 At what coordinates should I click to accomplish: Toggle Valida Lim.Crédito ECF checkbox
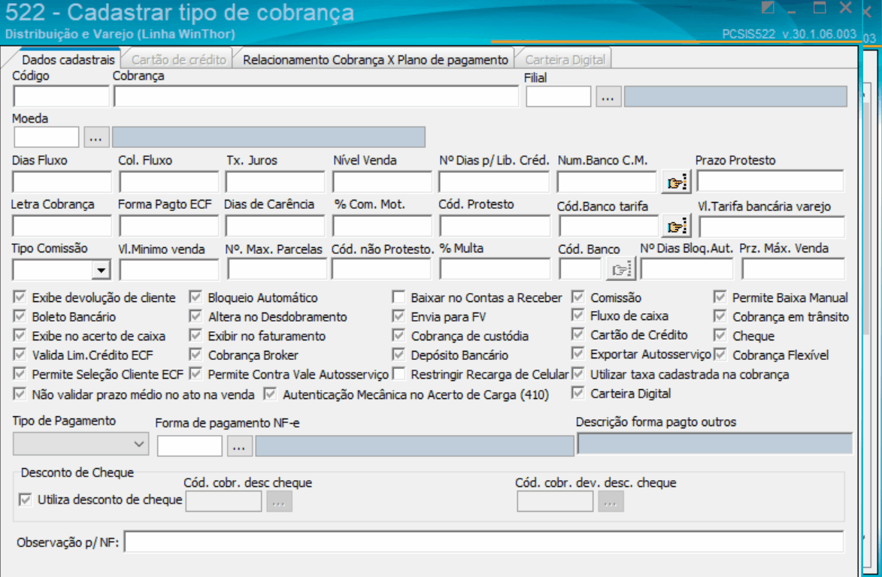pyautogui.click(x=20, y=355)
